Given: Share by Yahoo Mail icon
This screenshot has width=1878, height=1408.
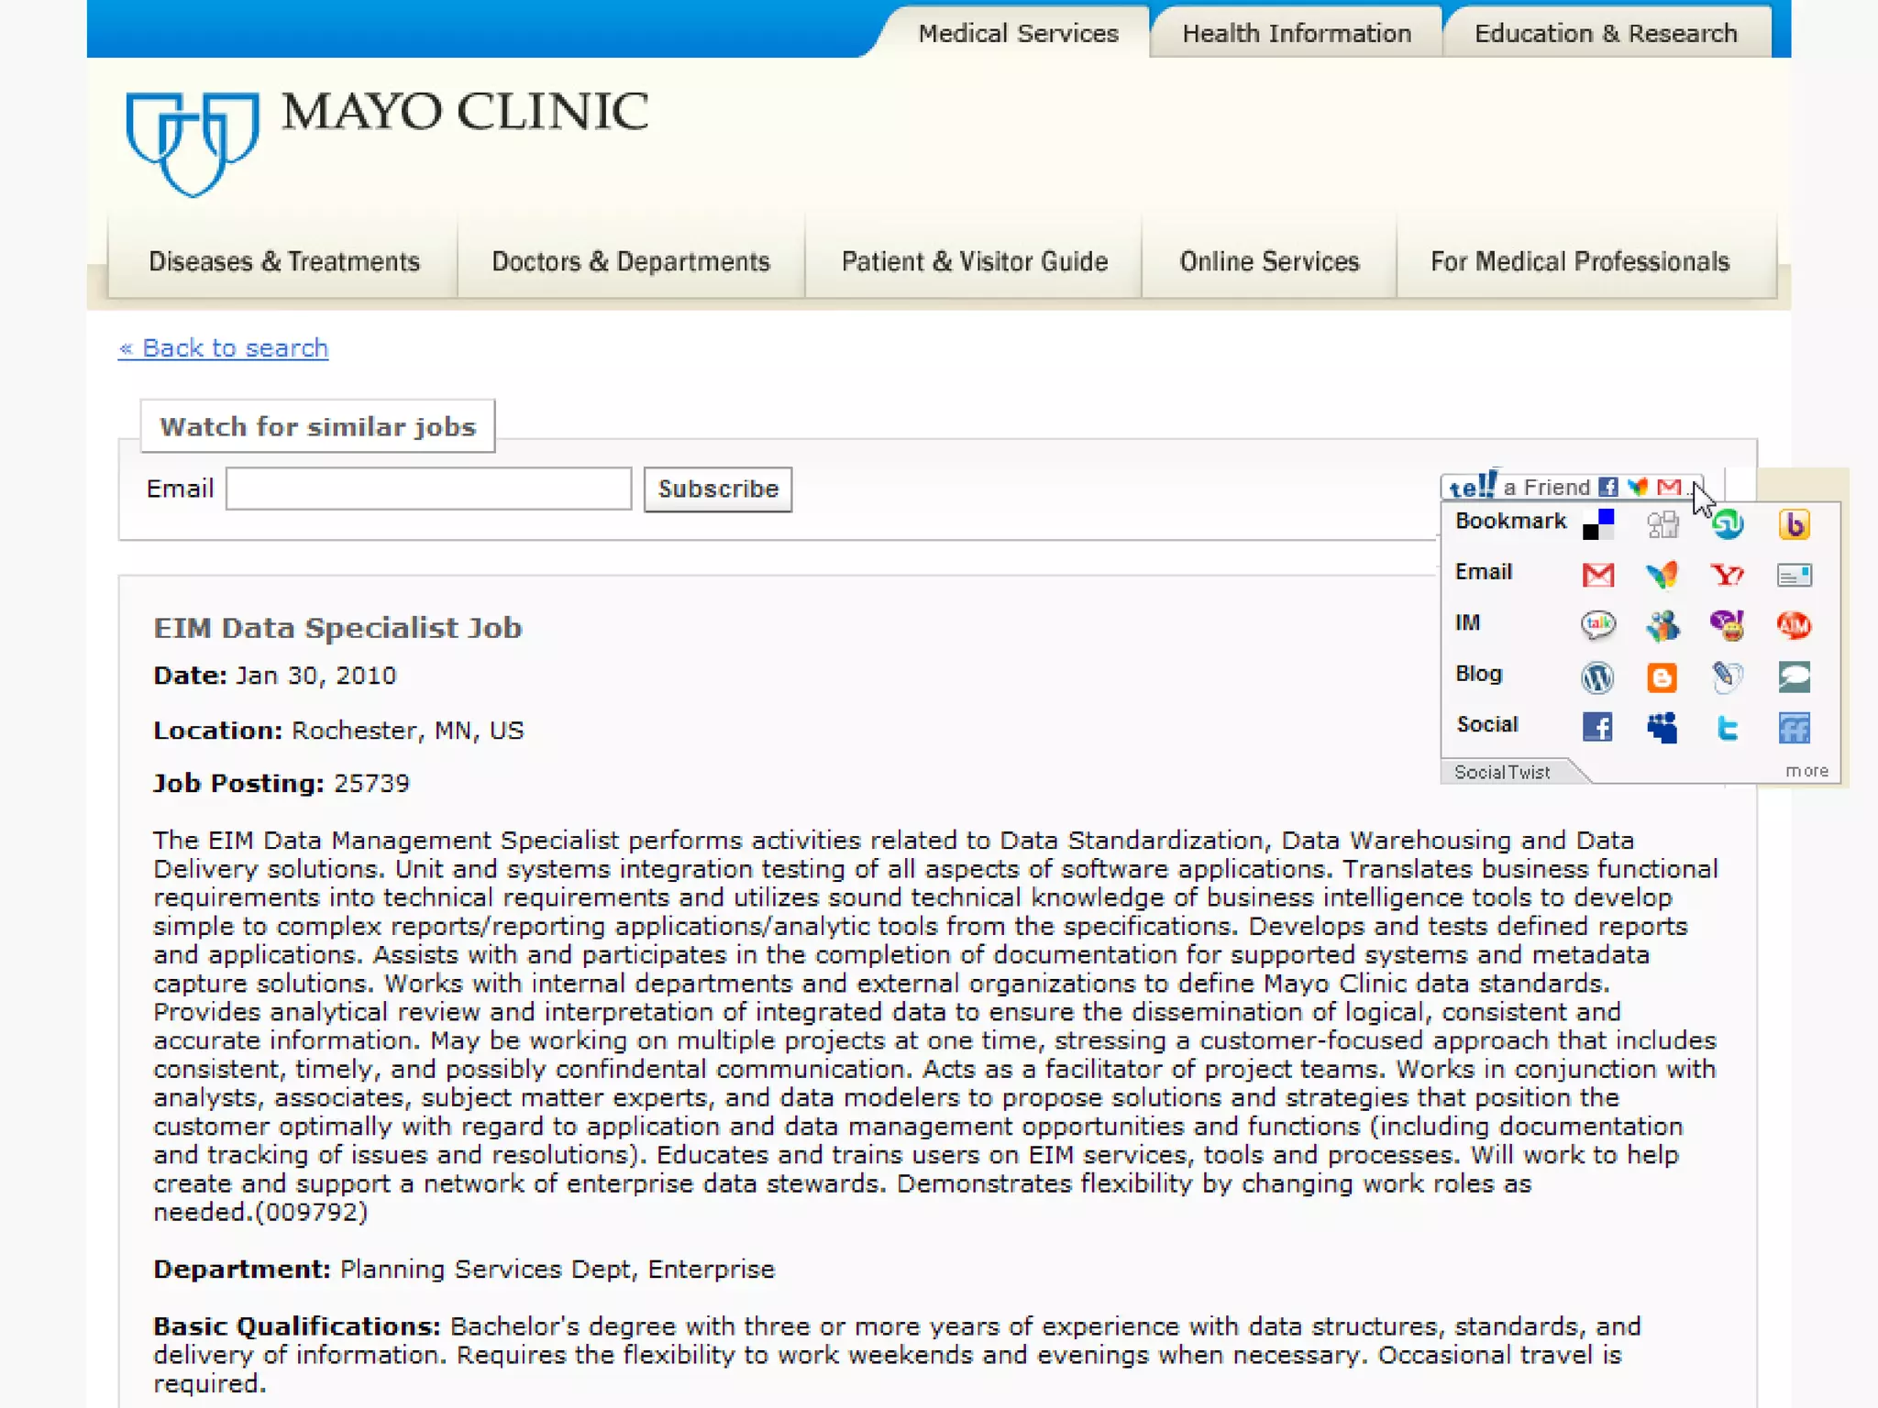Looking at the screenshot, I should pos(1728,575).
